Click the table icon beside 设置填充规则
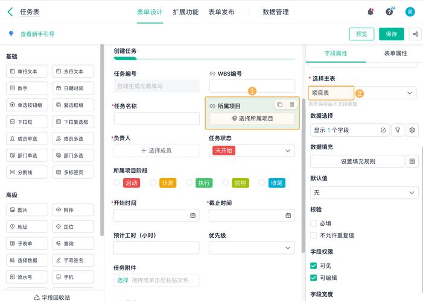 point(412,161)
